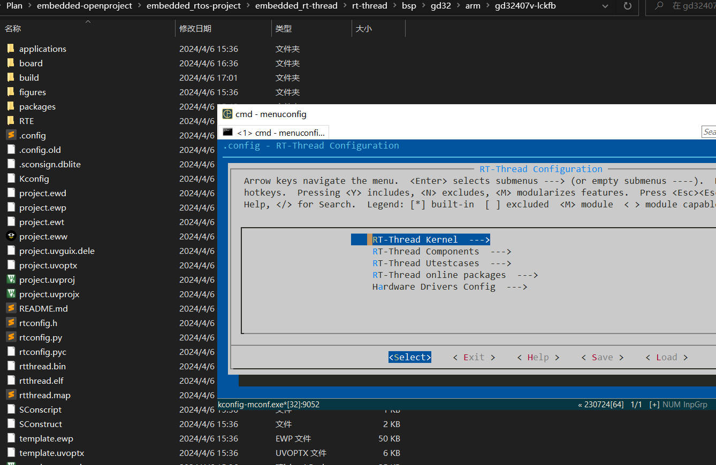Click the console icon on the cmd tab
Viewport: 716px width, 465px height.
(x=228, y=132)
